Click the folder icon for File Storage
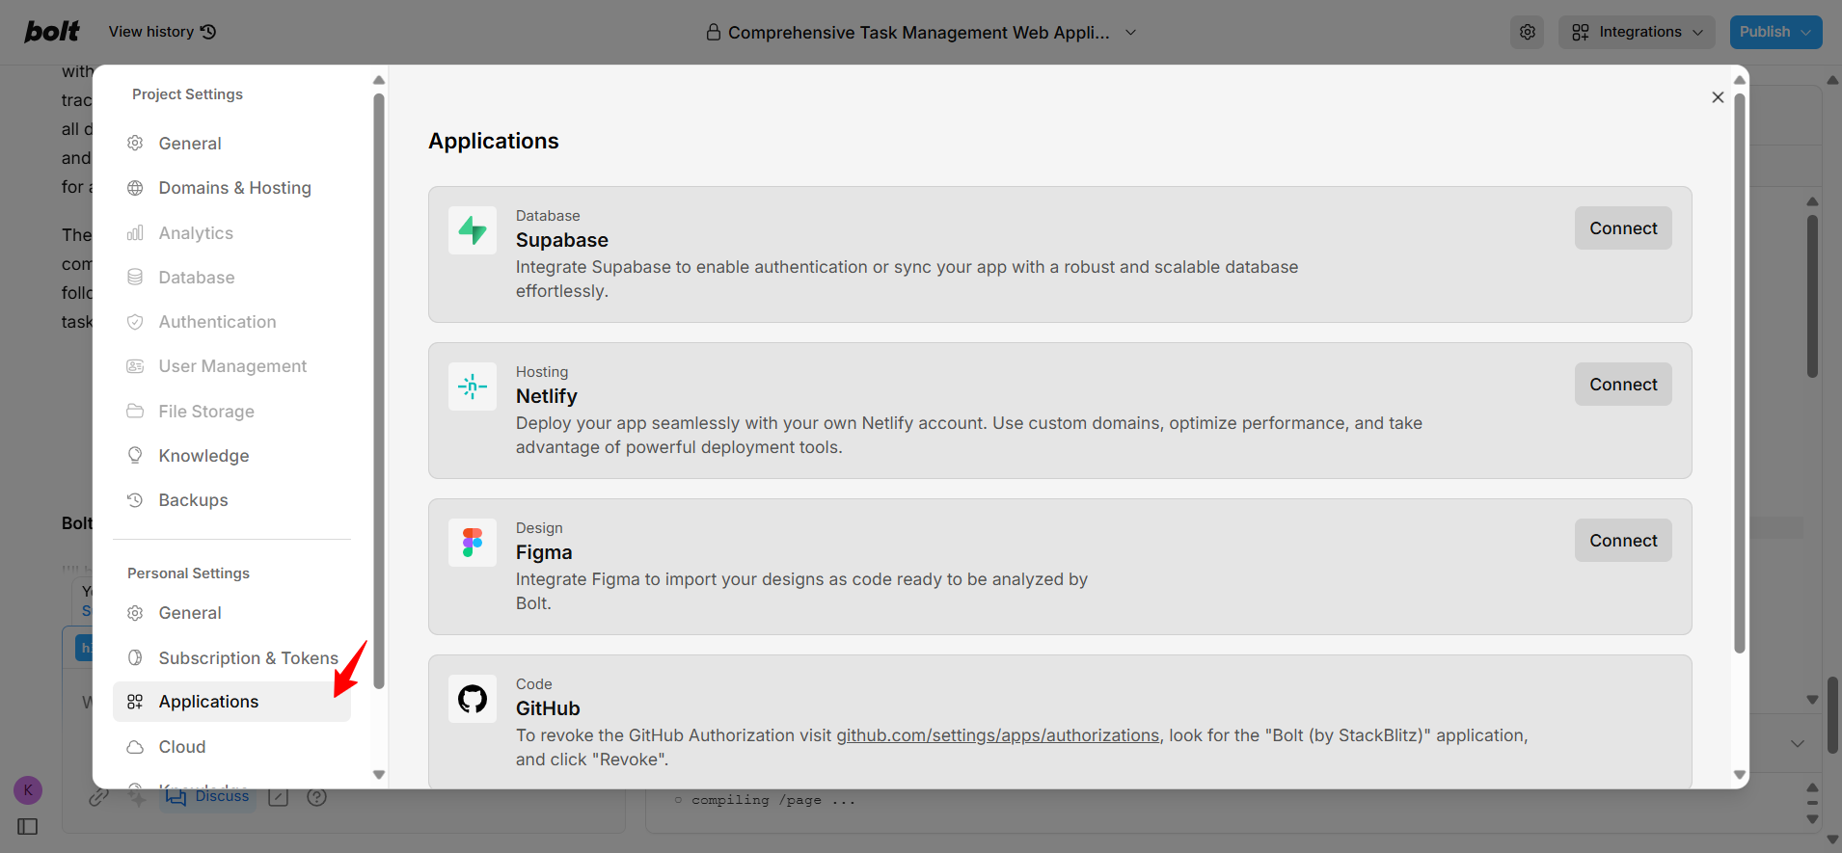Viewport: 1842px width, 853px height. click(135, 411)
